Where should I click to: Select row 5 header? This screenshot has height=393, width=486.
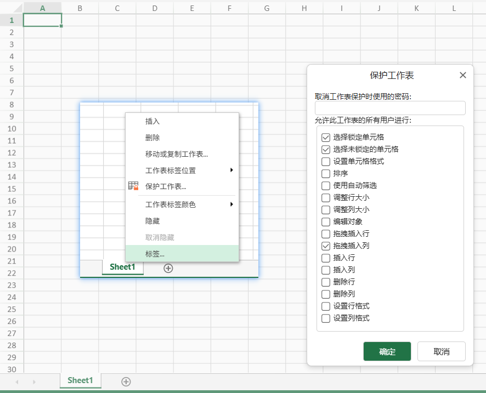pyautogui.click(x=12, y=69)
